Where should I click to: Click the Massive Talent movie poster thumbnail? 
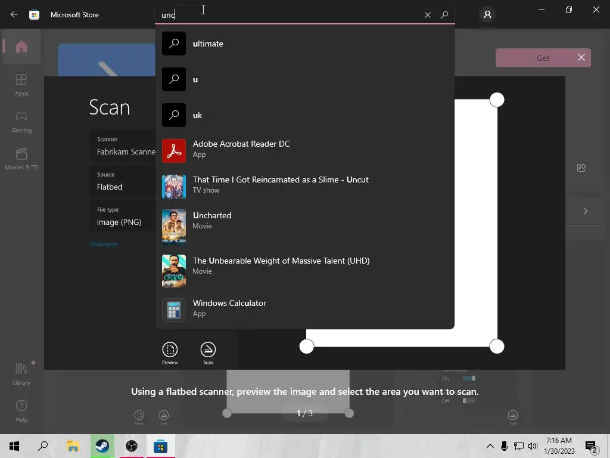[x=174, y=271]
